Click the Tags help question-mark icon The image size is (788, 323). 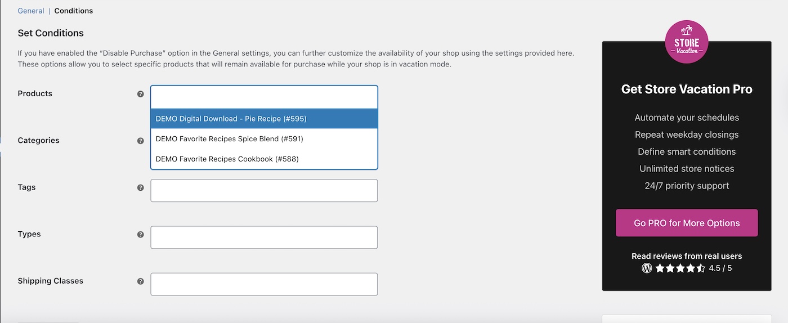(141, 187)
